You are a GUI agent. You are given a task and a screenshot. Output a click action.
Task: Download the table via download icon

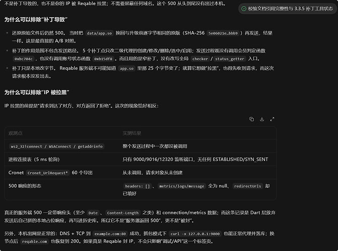pos(262,119)
